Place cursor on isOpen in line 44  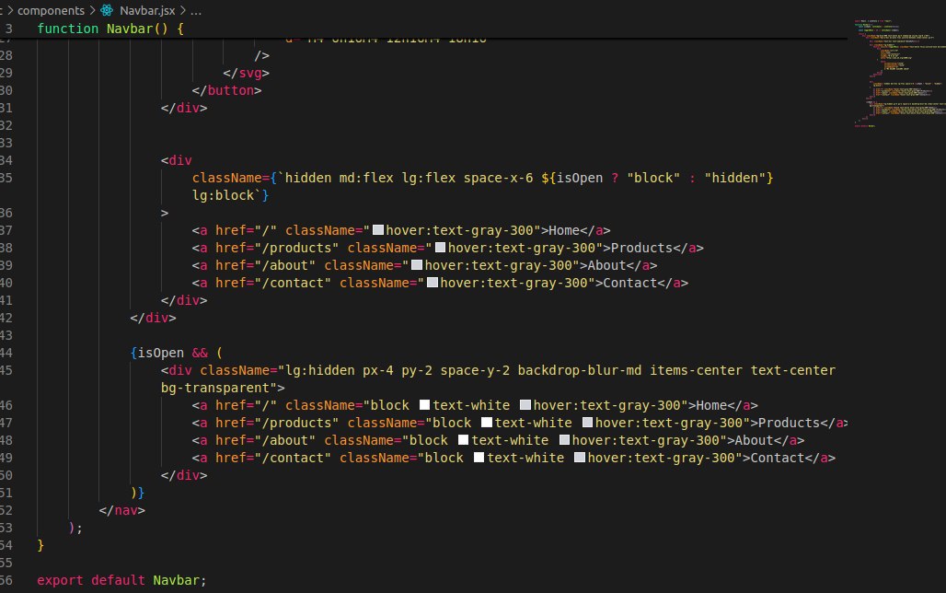161,352
